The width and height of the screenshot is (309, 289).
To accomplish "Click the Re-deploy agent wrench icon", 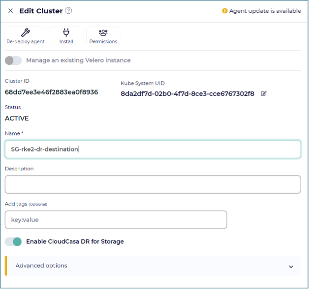I will coord(25,32).
